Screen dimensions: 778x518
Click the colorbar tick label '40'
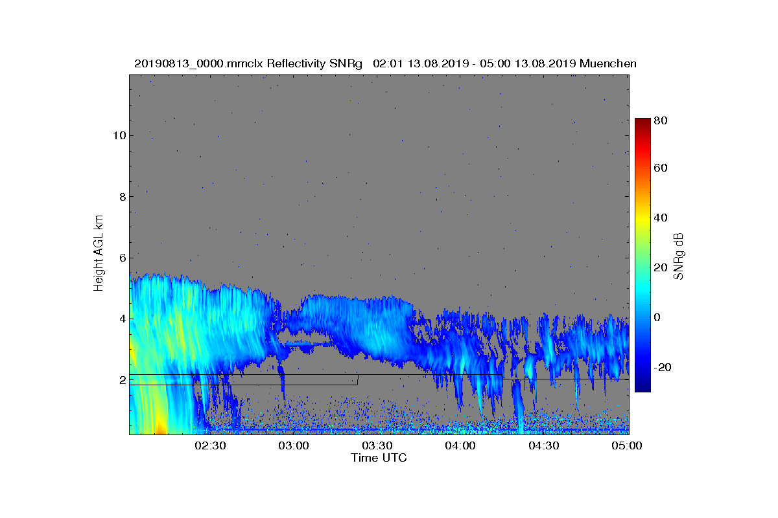(x=662, y=218)
